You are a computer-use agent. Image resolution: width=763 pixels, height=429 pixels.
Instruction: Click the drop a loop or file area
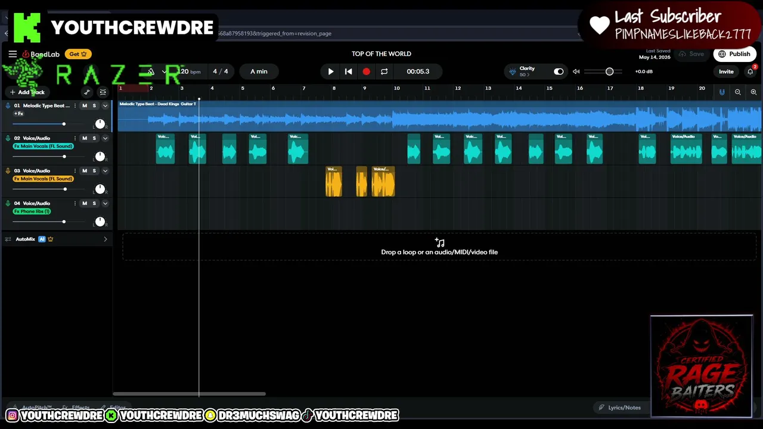tap(439, 247)
